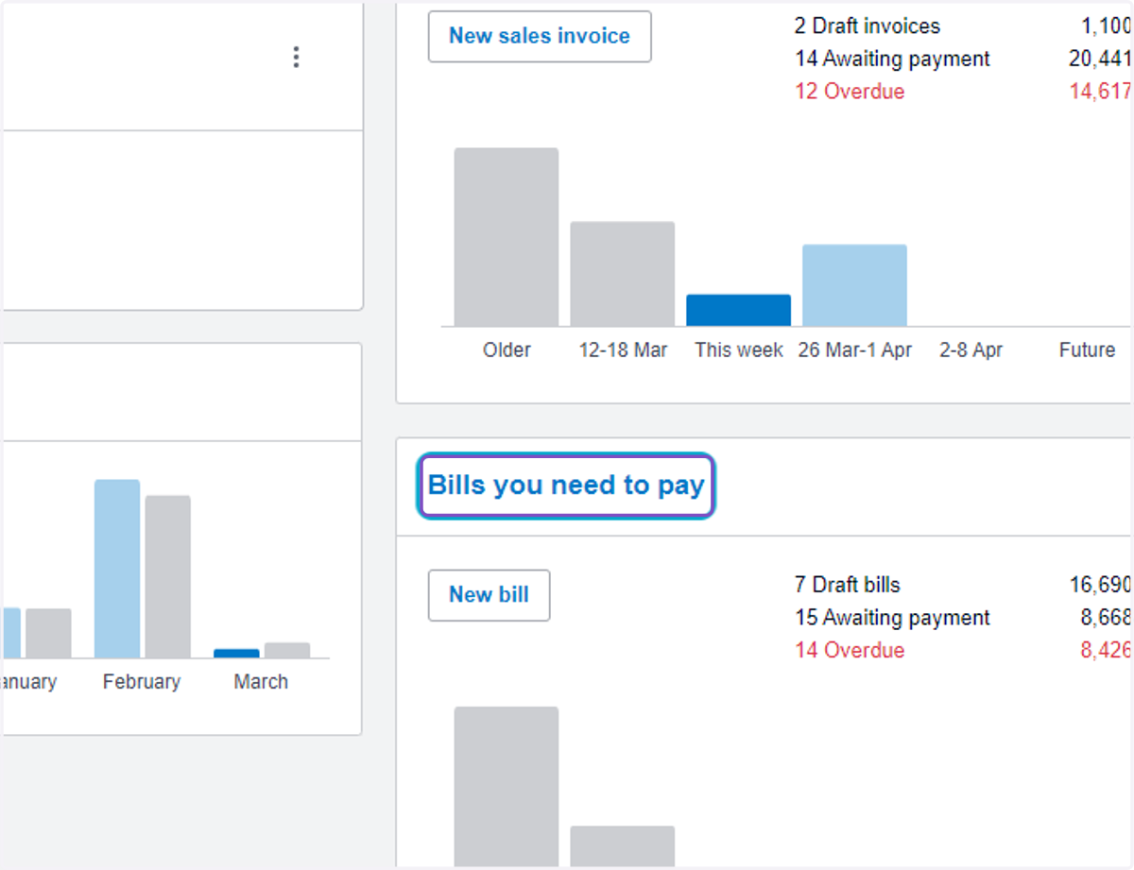
Task: Click the light blue February bar
Action: (117, 569)
